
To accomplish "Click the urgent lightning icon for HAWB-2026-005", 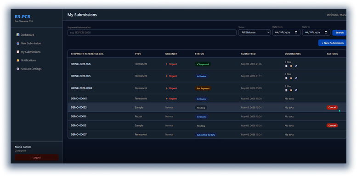I will tap(167, 76).
